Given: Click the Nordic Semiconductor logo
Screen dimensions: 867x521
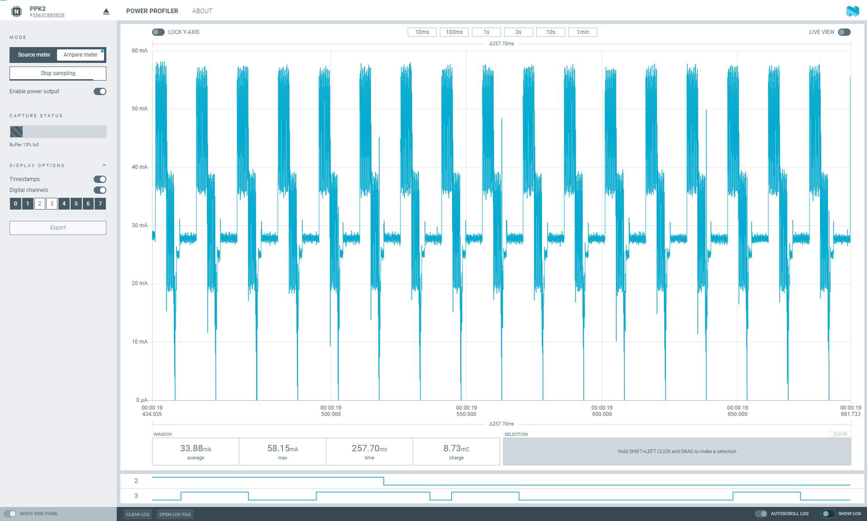Looking at the screenshot, I should click(853, 10).
